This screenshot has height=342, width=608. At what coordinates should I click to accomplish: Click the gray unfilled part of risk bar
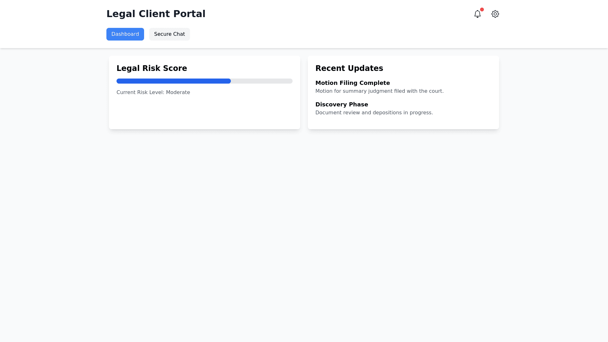coord(261,81)
